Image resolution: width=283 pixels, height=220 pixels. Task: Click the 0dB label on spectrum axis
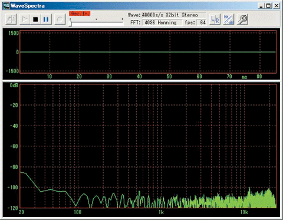click(x=14, y=86)
